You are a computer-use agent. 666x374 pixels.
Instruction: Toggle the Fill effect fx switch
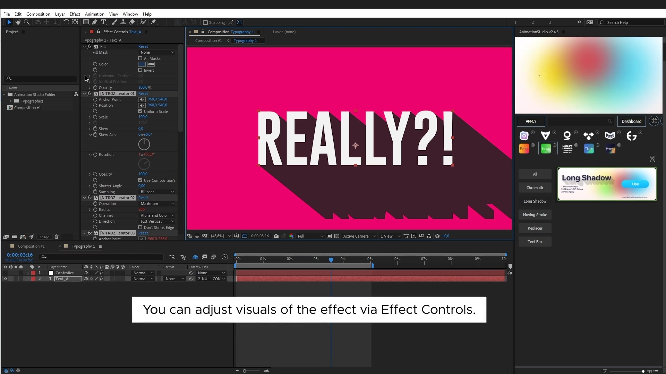point(90,46)
